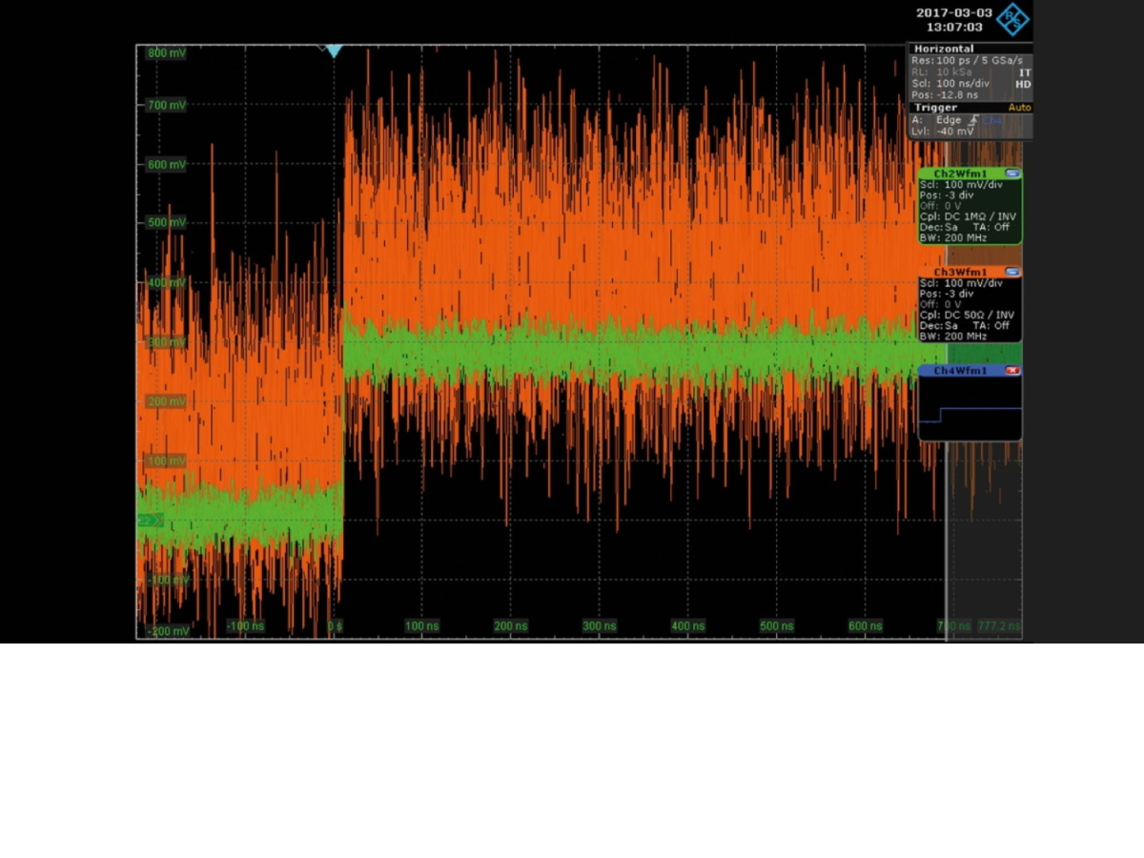Viewport: 1144px width, 858px height.
Task: Minimize the Ch3Wfm1 signal panel
Action: [1011, 272]
